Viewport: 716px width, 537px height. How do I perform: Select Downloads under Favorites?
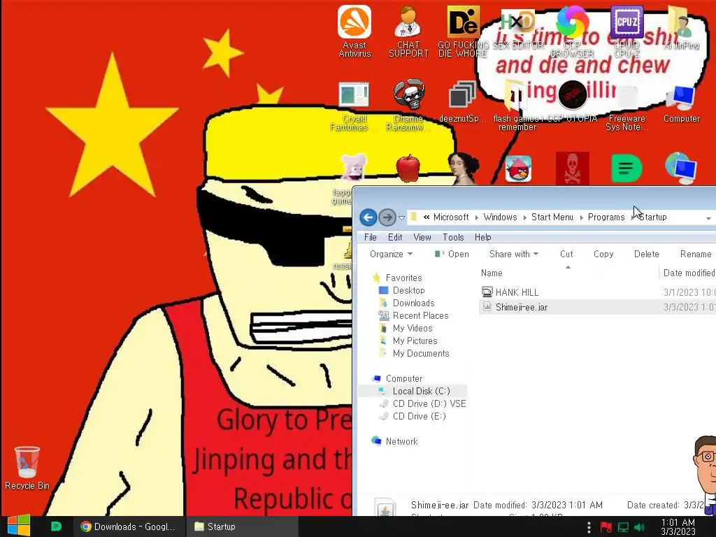[413, 303]
